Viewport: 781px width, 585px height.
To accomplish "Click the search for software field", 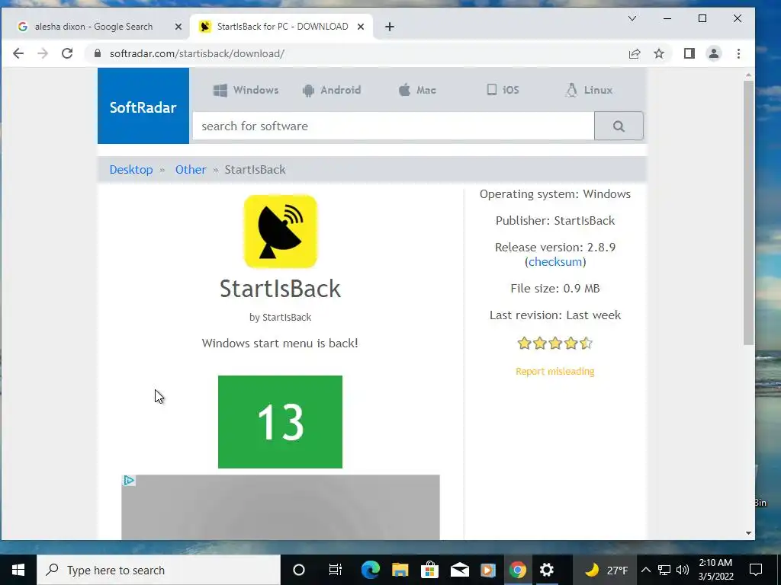I will coord(394,126).
